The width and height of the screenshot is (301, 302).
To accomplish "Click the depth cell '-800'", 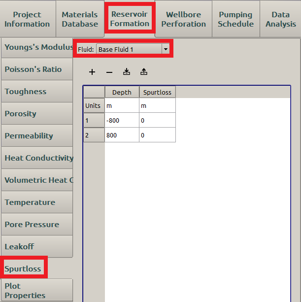I will [122, 120].
